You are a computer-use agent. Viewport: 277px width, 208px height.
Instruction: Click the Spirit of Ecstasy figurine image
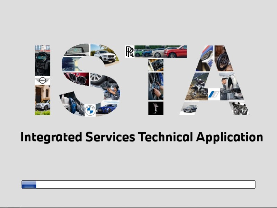(155, 108)
